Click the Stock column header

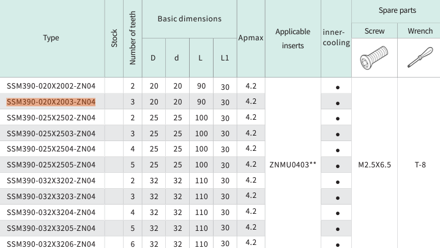pyautogui.click(x=114, y=38)
